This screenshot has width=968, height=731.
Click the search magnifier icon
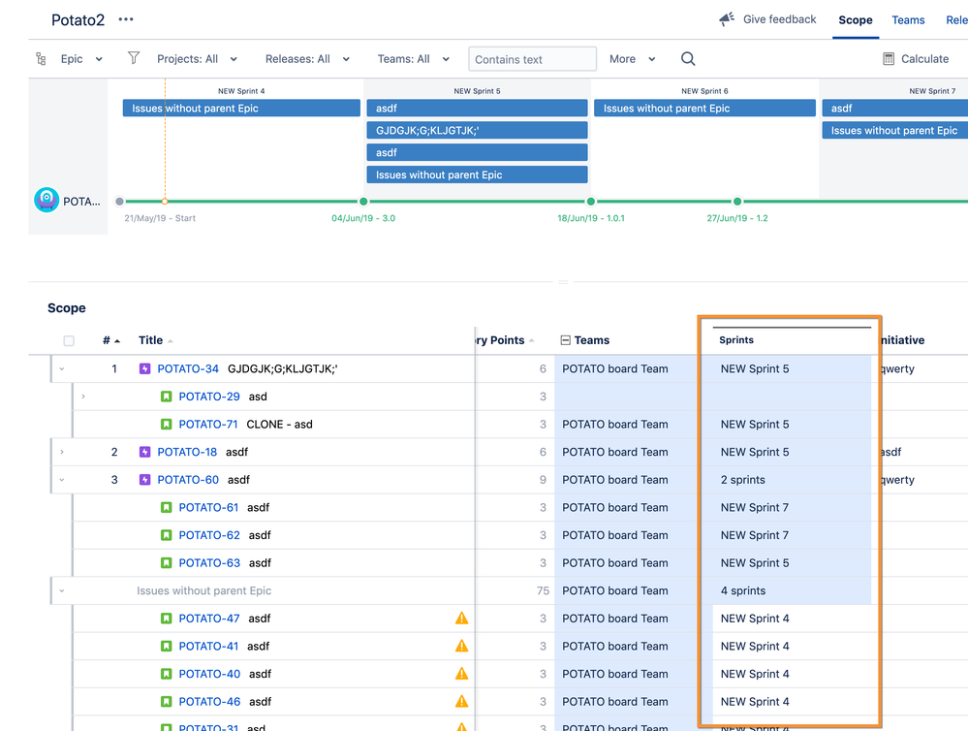coord(688,59)
